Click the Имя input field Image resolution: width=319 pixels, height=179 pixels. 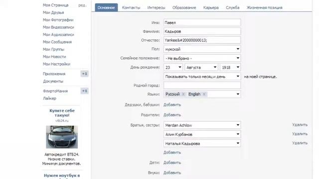pos(202,22)
